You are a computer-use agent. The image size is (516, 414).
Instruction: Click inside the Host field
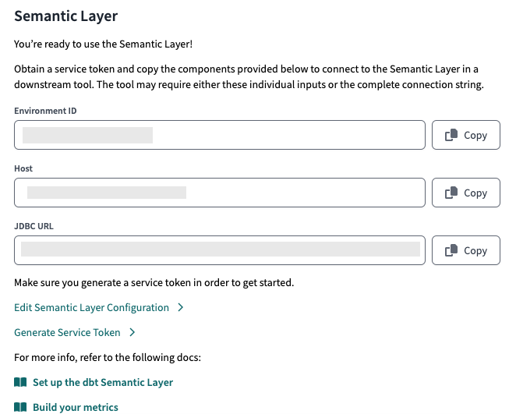[x=219, y=193]
